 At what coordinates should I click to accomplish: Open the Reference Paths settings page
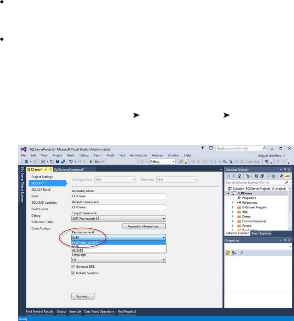tap(42, 222)
